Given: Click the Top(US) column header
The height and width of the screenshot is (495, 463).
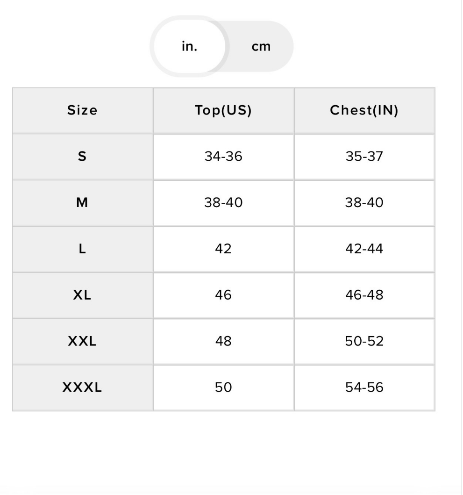Looking at the screenshot, I should (223, 110).
